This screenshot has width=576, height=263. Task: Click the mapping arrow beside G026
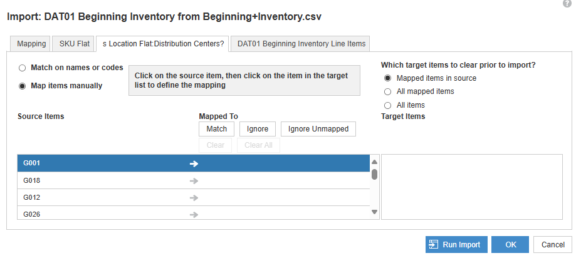coord(194,215)
